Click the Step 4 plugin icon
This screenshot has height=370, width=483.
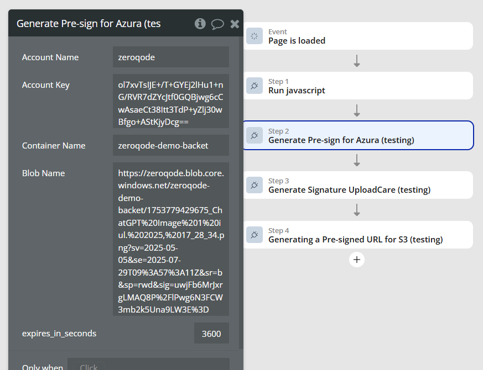pos(255,235)
